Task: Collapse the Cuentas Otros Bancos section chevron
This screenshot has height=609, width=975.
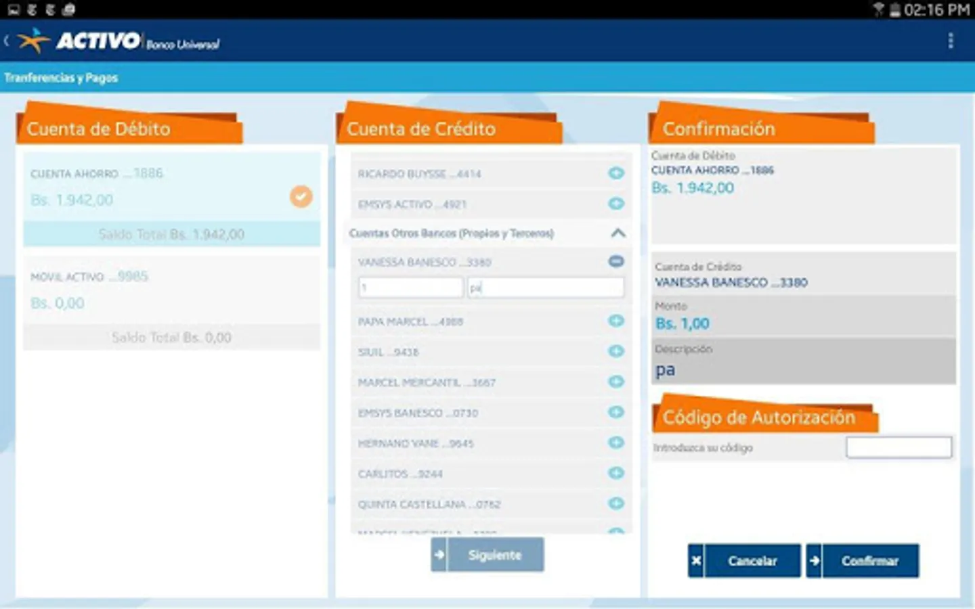Action: [x=617, y=233]
